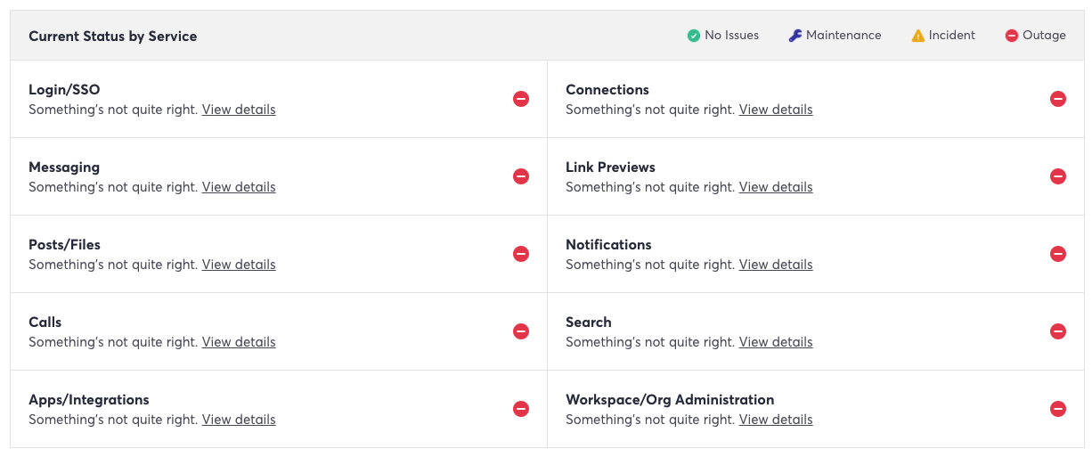Open View details for Login/SSO

tap(239, 110)
